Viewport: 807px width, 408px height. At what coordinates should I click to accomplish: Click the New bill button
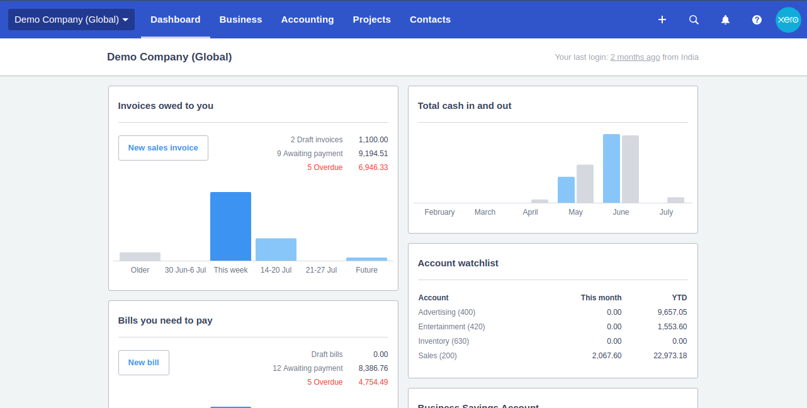pos(144,363)
